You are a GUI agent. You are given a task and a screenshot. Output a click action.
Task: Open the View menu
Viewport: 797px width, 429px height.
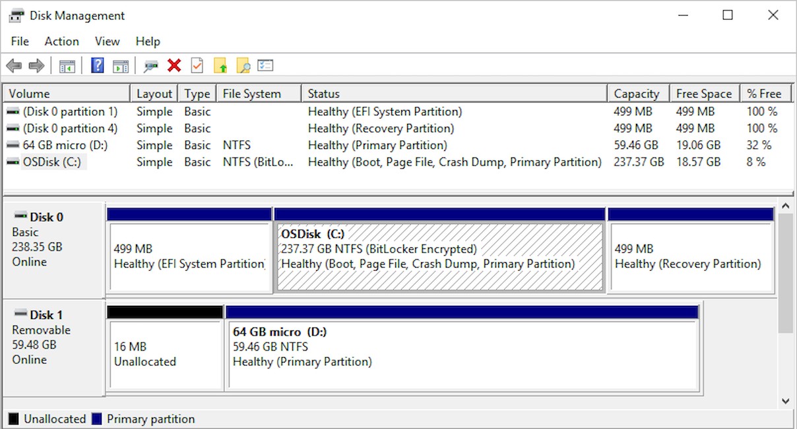(x=107, y=42)
